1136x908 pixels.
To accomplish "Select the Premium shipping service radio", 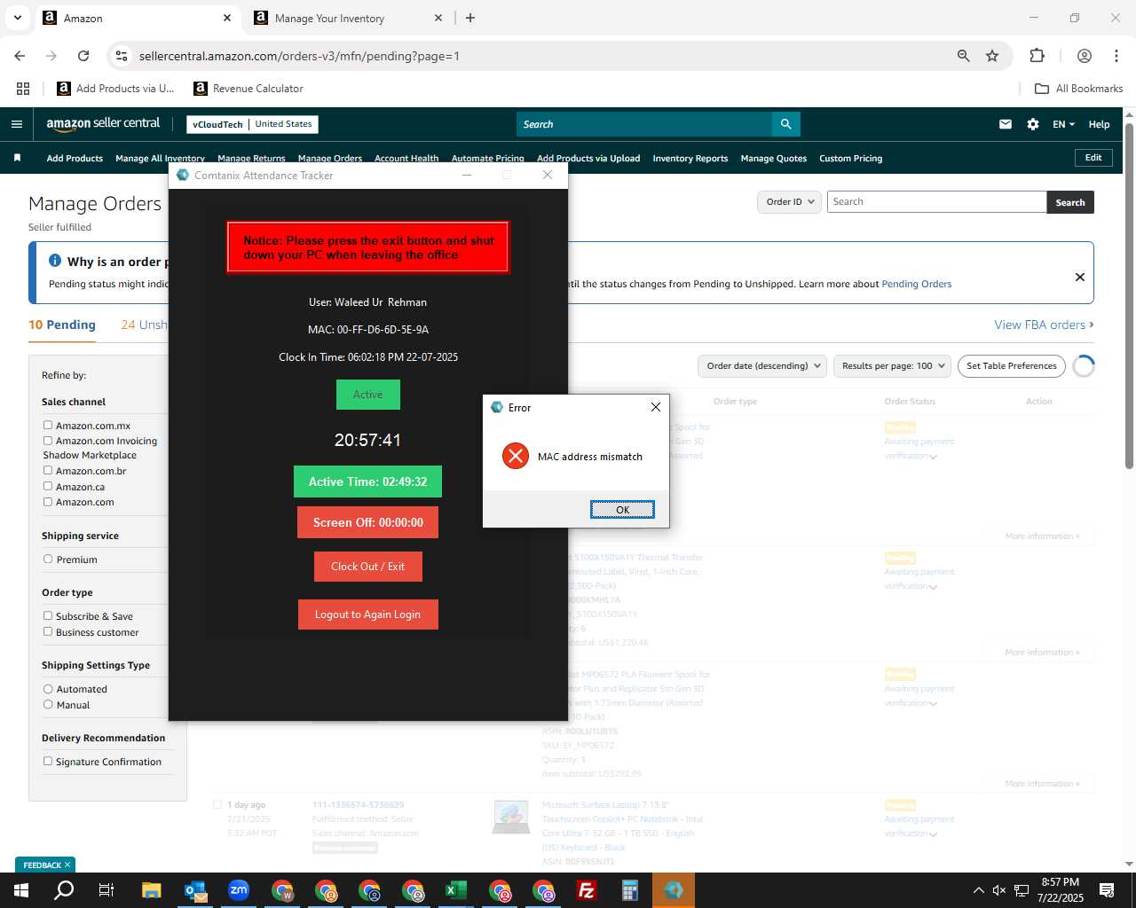I will click(48, 560).
